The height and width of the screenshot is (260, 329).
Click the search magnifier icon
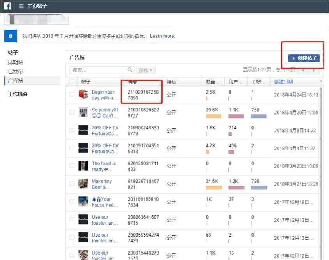pos(130,69)
